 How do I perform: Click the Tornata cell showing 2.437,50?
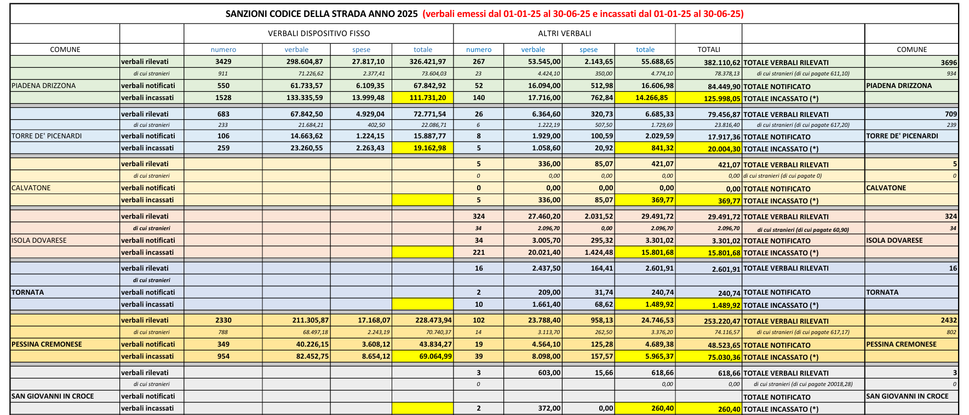(533, 268)
